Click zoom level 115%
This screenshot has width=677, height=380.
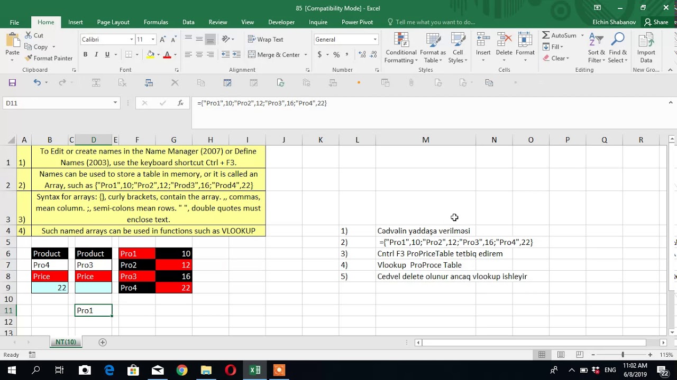click(666, 355)
